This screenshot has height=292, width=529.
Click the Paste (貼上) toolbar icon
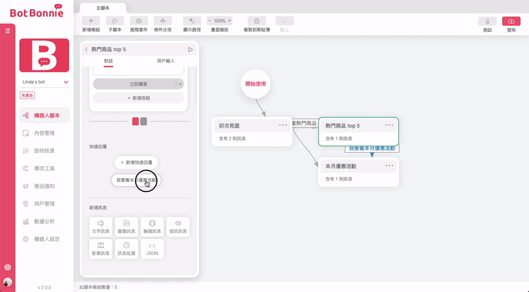[284, 21]
